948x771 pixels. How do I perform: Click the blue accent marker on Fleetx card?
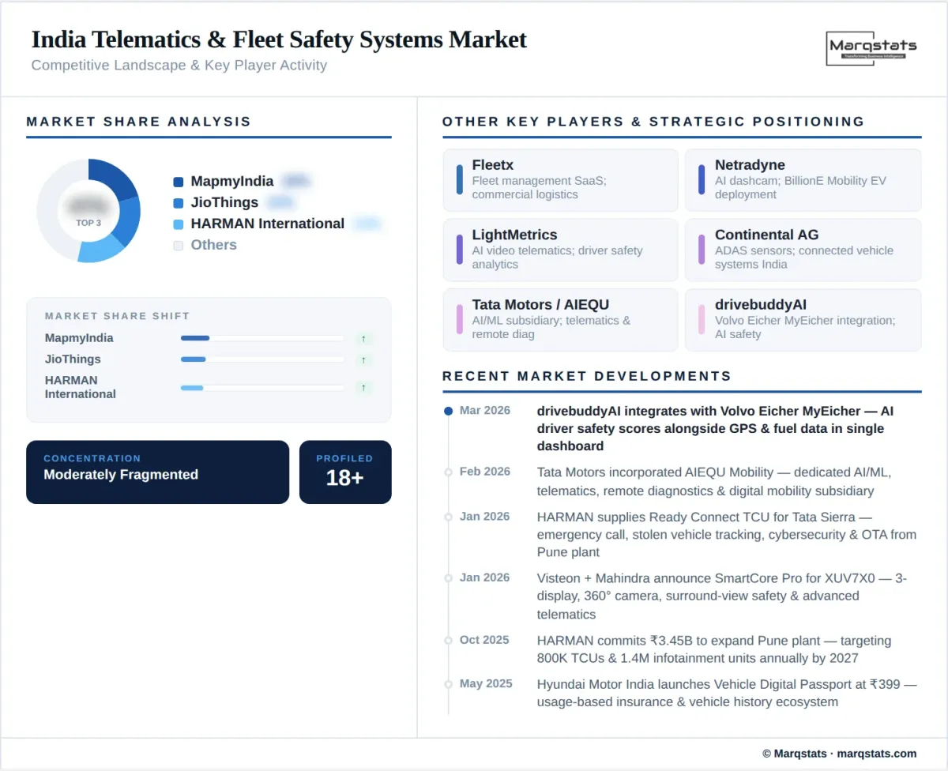[461, 180]
